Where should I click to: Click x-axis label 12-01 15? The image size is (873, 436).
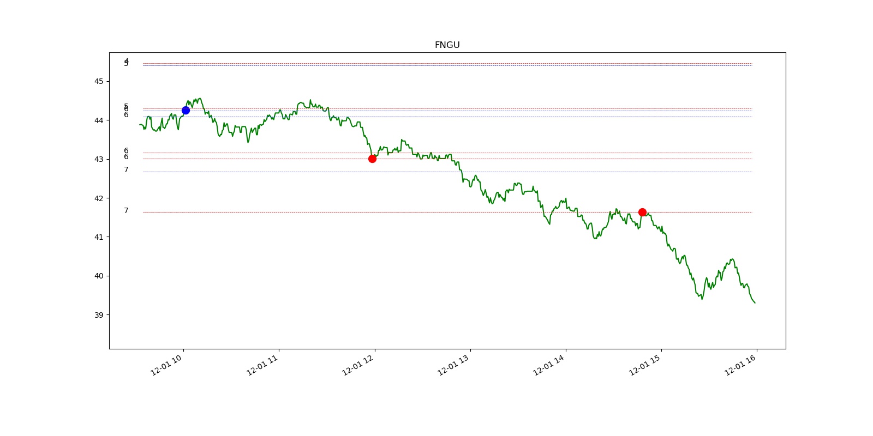[x=645, y=365]
